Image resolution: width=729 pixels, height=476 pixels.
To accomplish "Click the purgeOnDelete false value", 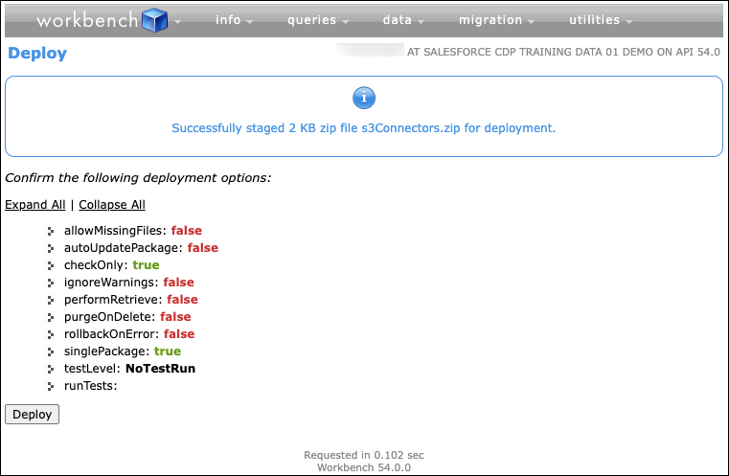I will pyautogui.click(x=175, y=317).
